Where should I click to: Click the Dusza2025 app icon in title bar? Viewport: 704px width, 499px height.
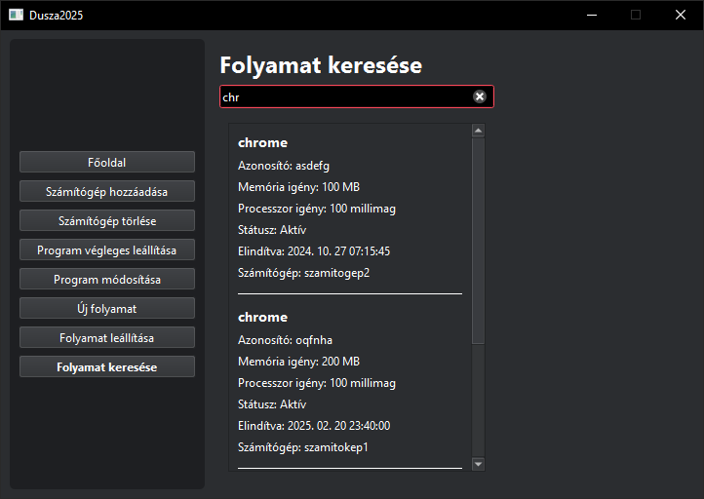[16, 15]
